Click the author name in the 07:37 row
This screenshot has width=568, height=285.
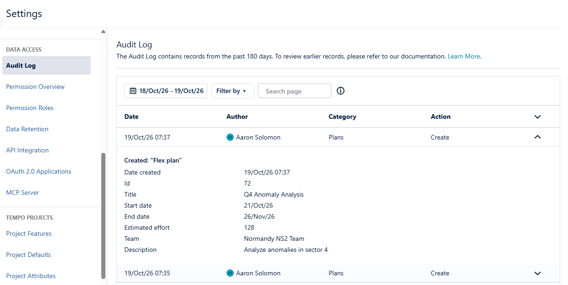click(258, 137)
